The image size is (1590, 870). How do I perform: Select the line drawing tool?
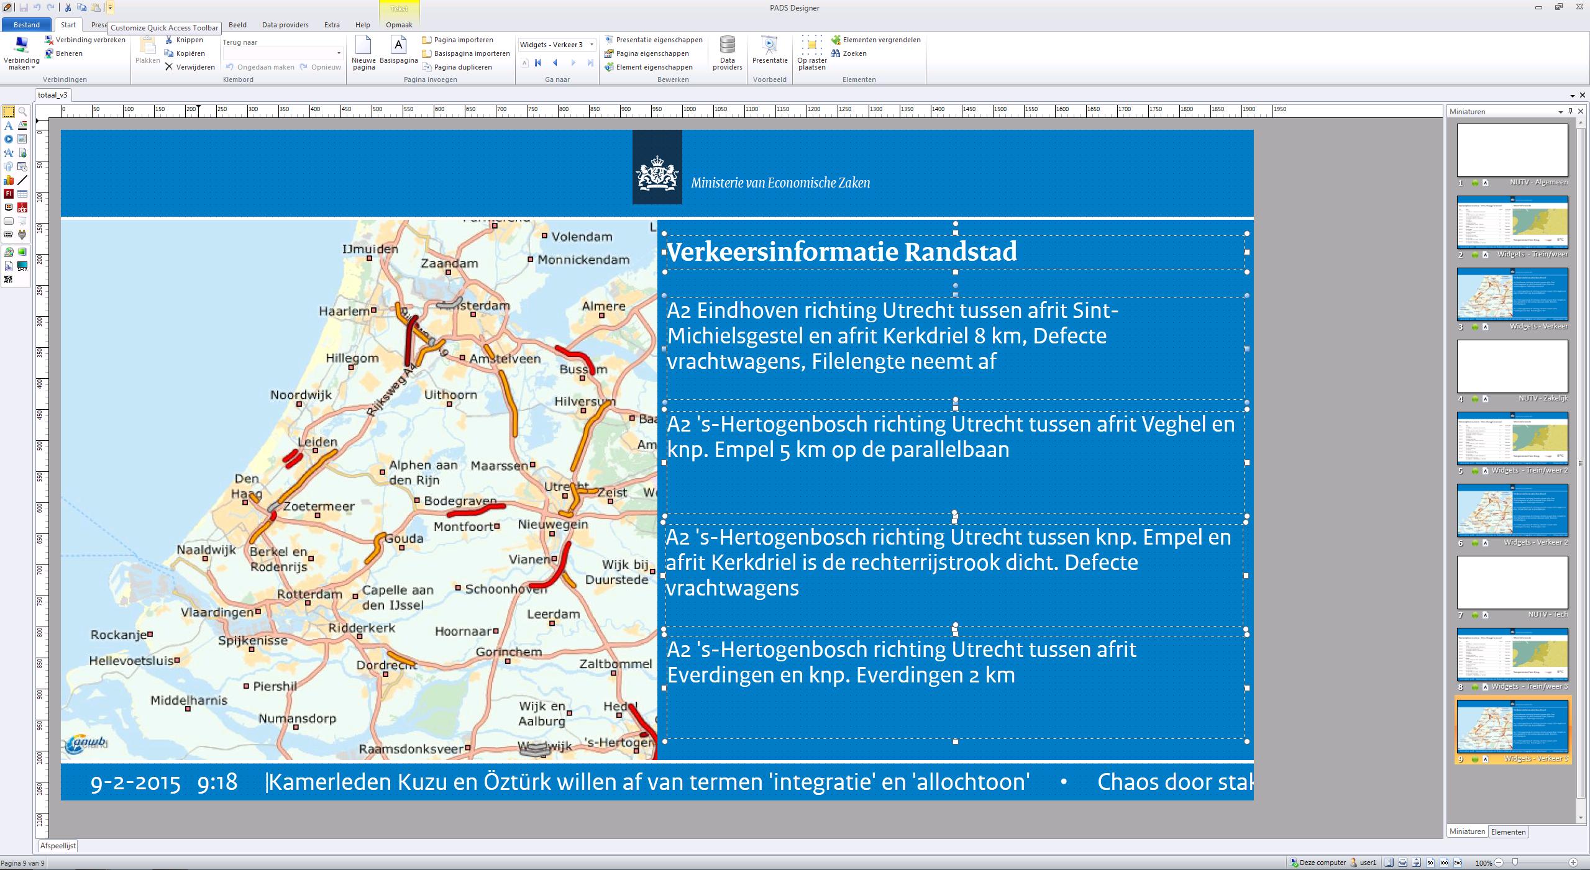coord(22,180)
